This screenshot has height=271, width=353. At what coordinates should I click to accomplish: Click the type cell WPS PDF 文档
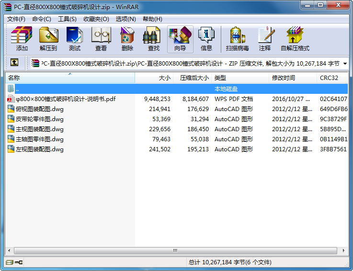234,99
